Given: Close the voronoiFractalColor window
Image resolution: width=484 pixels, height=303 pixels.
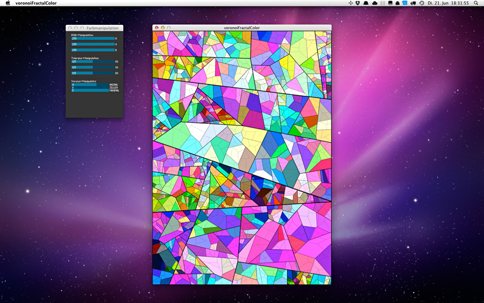Looking at the screenshot, I should point(156,27).
